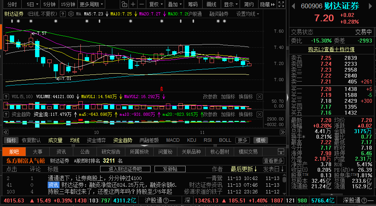
Task: Collapse the lower info panel via the center arrow handle
Action: [144, 145]
